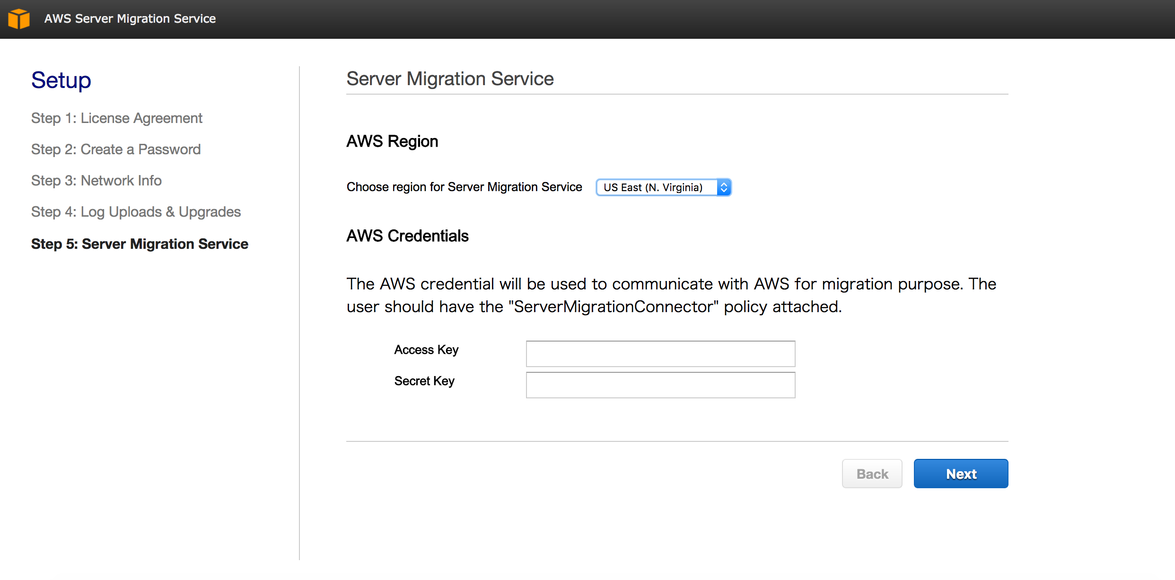Focus the Access Key input field
The image size is (1175, 580).
pyautogui.click(x=660, y=354)
